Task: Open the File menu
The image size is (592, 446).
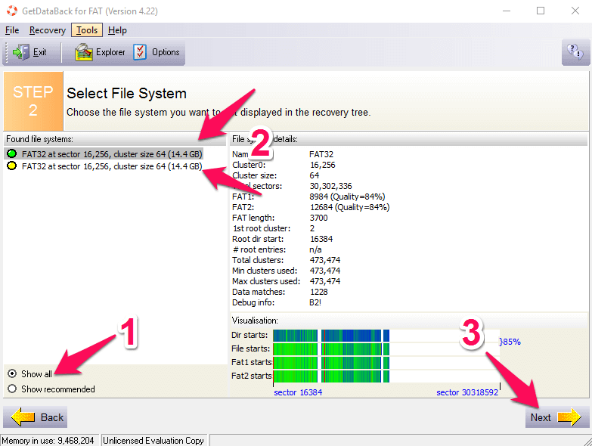Action: 12,30
